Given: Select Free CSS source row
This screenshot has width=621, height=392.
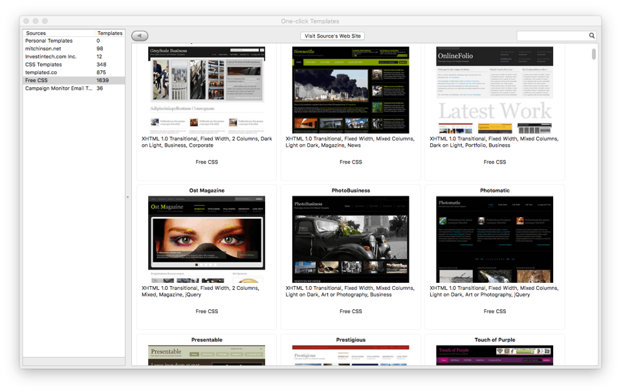Looking at the screenshot, I should [74, 80].
